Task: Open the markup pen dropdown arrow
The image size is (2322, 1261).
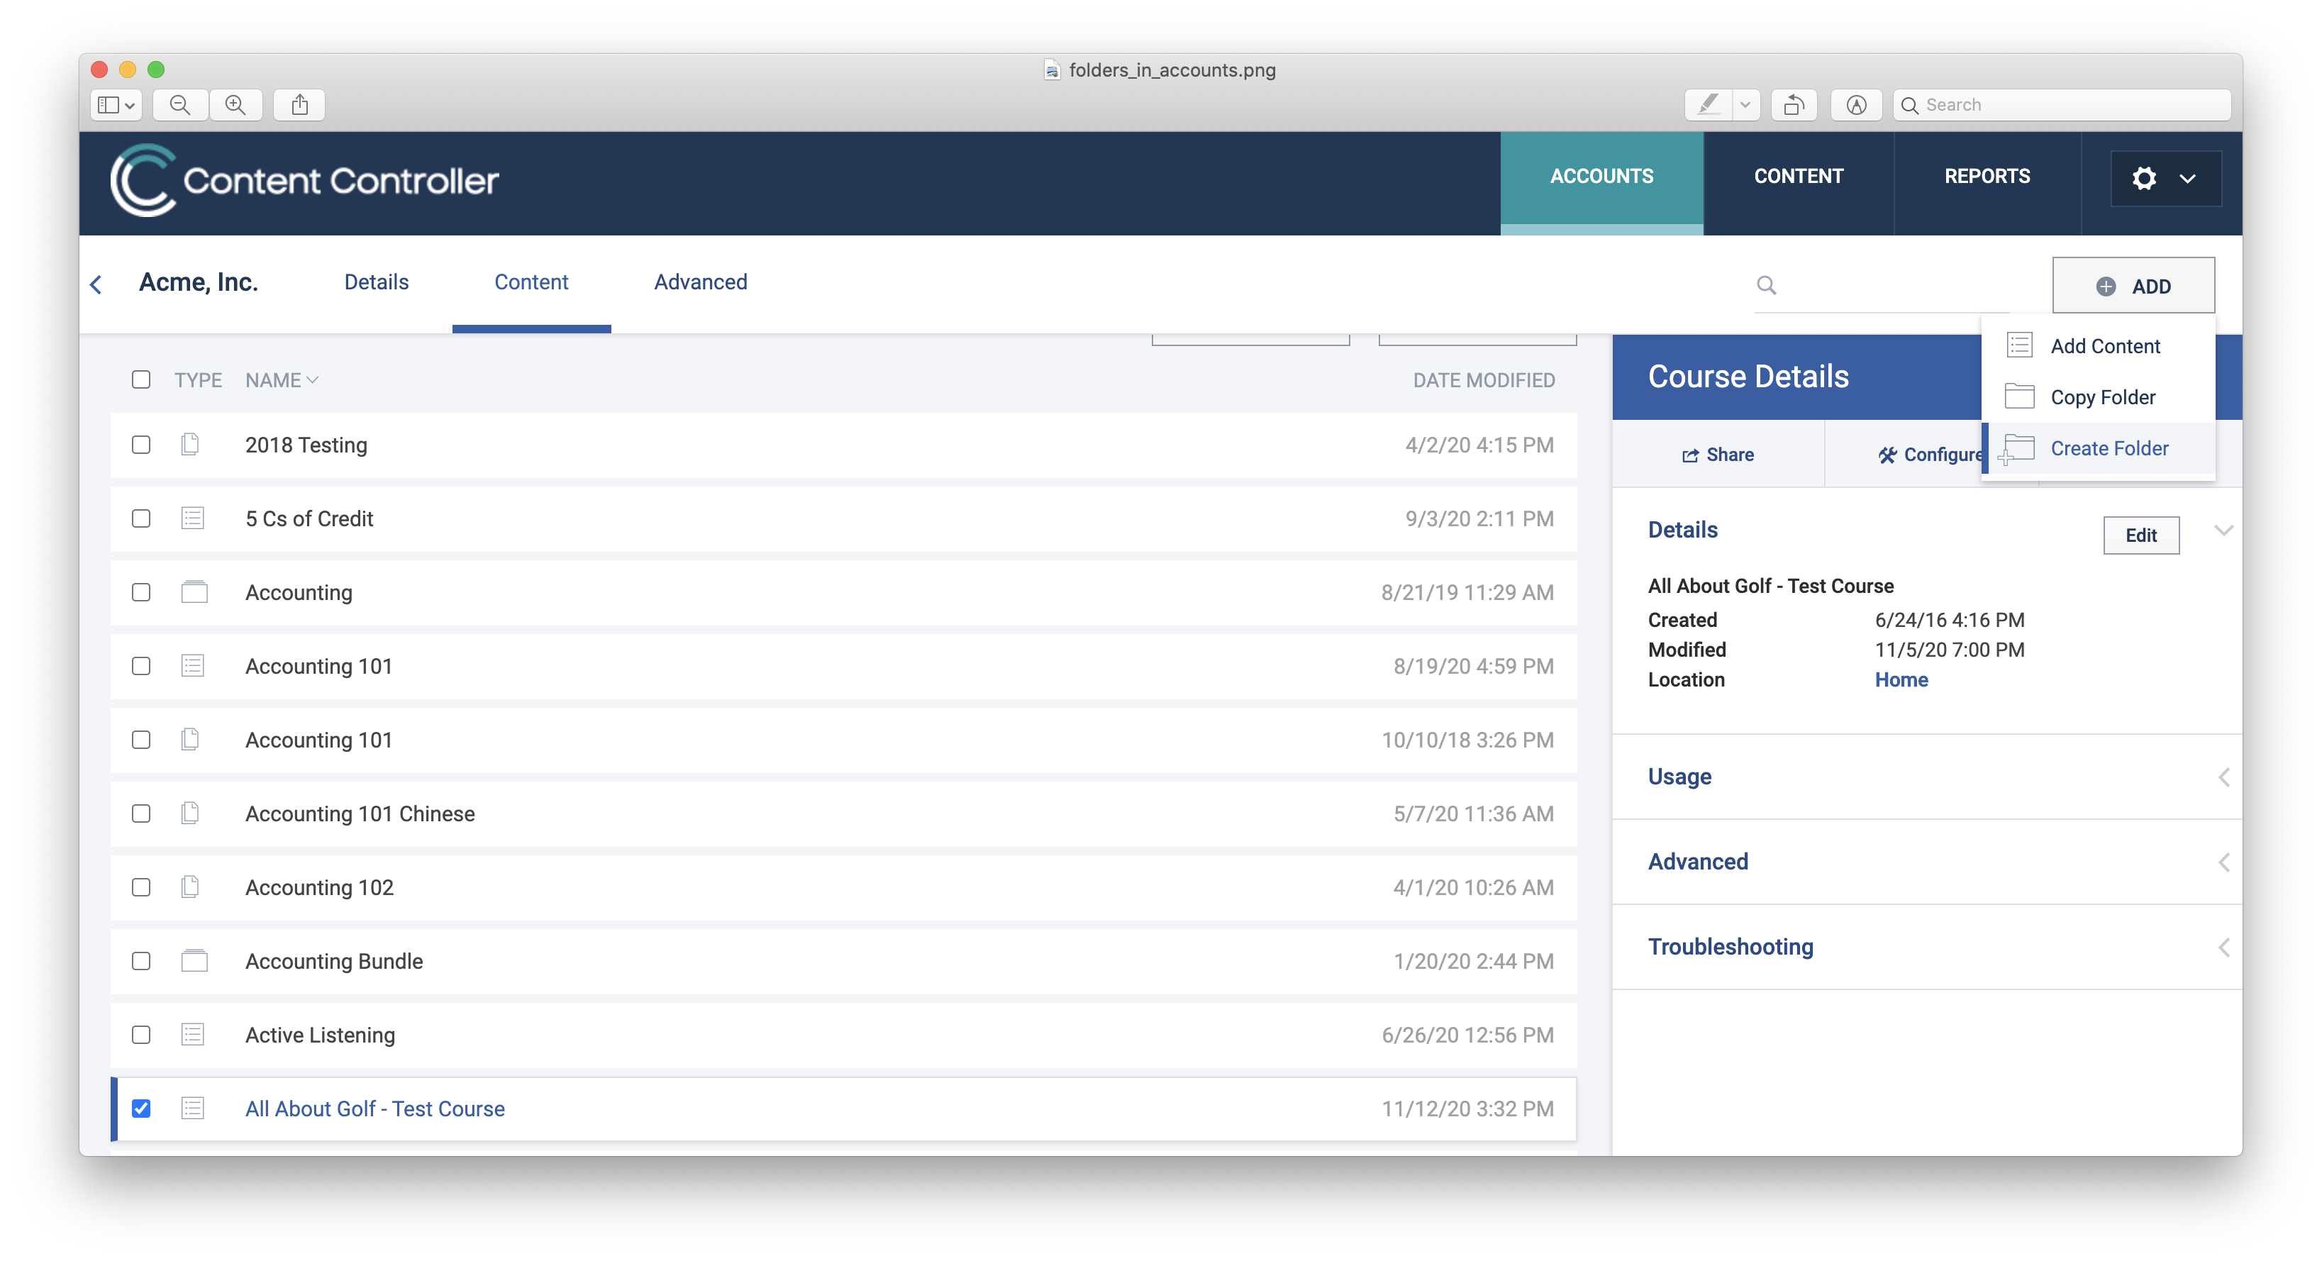Action: [1745, 104]
